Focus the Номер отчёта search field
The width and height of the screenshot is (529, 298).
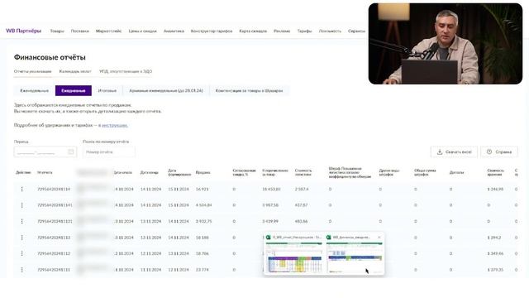pos(108,152)
